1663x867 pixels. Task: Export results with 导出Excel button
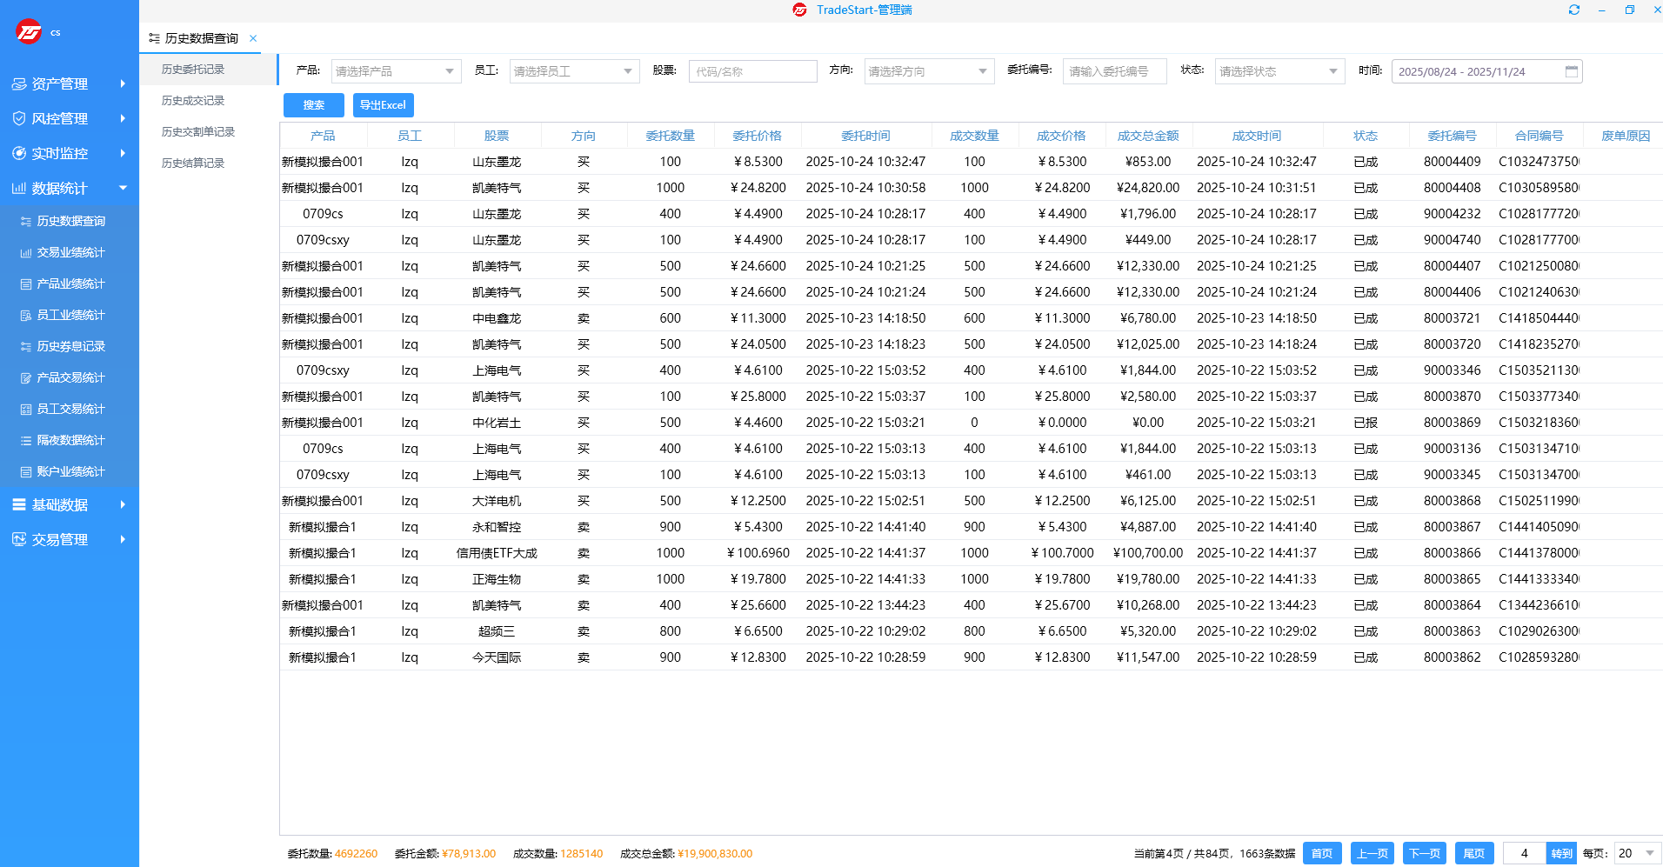tap(383, 105)
